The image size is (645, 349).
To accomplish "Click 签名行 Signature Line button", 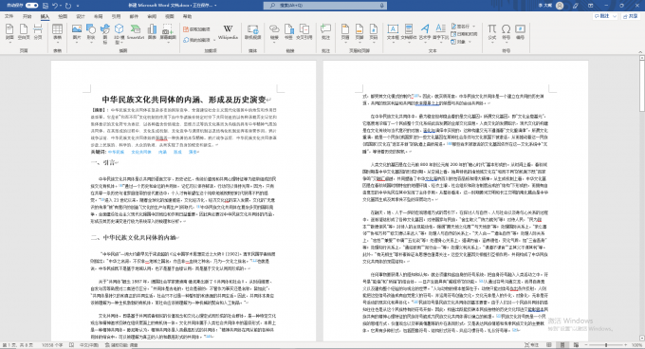I will coord(463,26).
